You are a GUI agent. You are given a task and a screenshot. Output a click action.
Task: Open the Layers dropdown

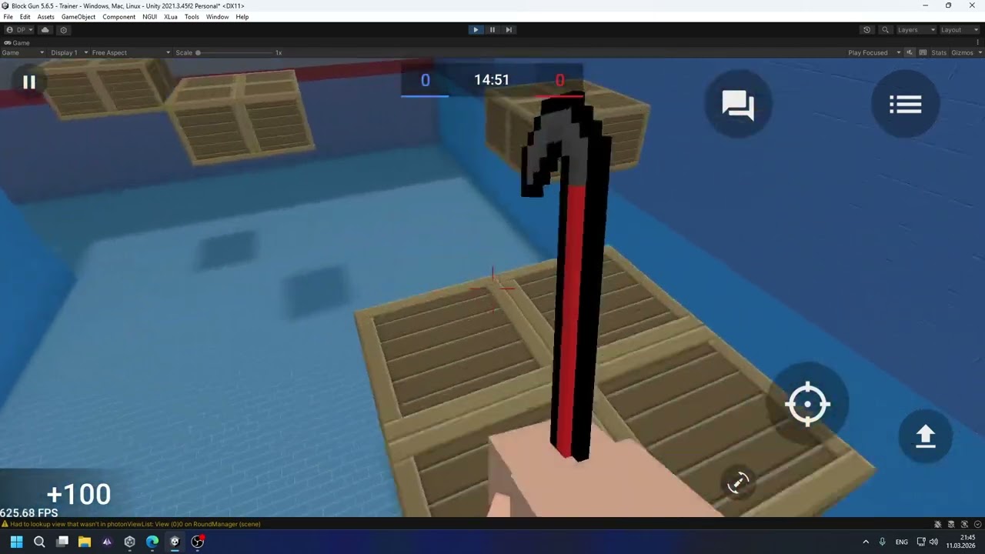(916, 30)
